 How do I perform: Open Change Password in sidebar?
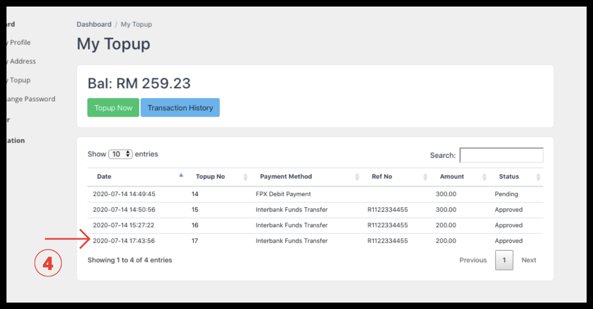click(x=29, y=99)
